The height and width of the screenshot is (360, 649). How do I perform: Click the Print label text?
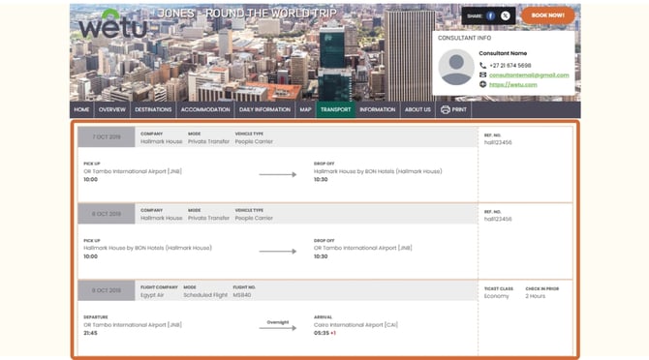(x=459, y=109)
